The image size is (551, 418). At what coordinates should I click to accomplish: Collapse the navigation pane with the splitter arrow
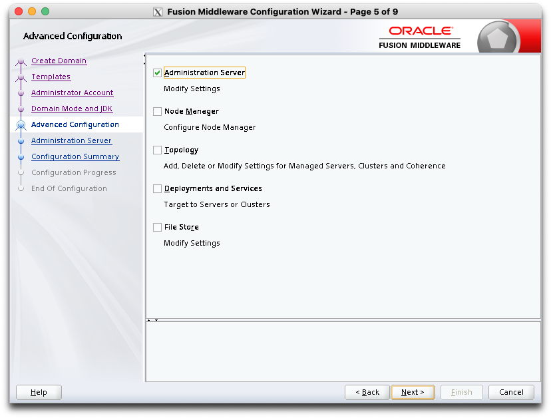[144, 55]
